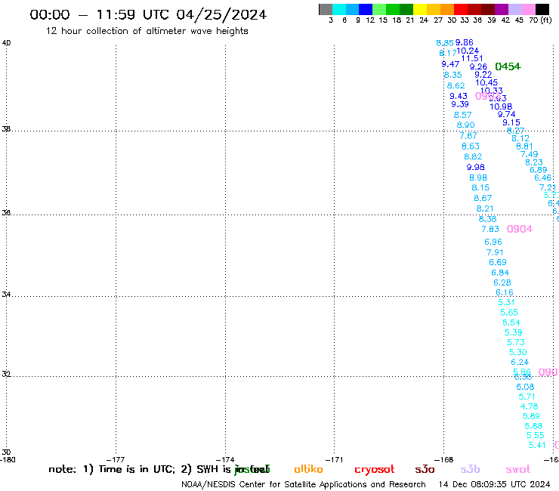The height and width of the screenshot is (491, 559).
Task: Click the lavender legend swatch
Action: pos(515,9)
